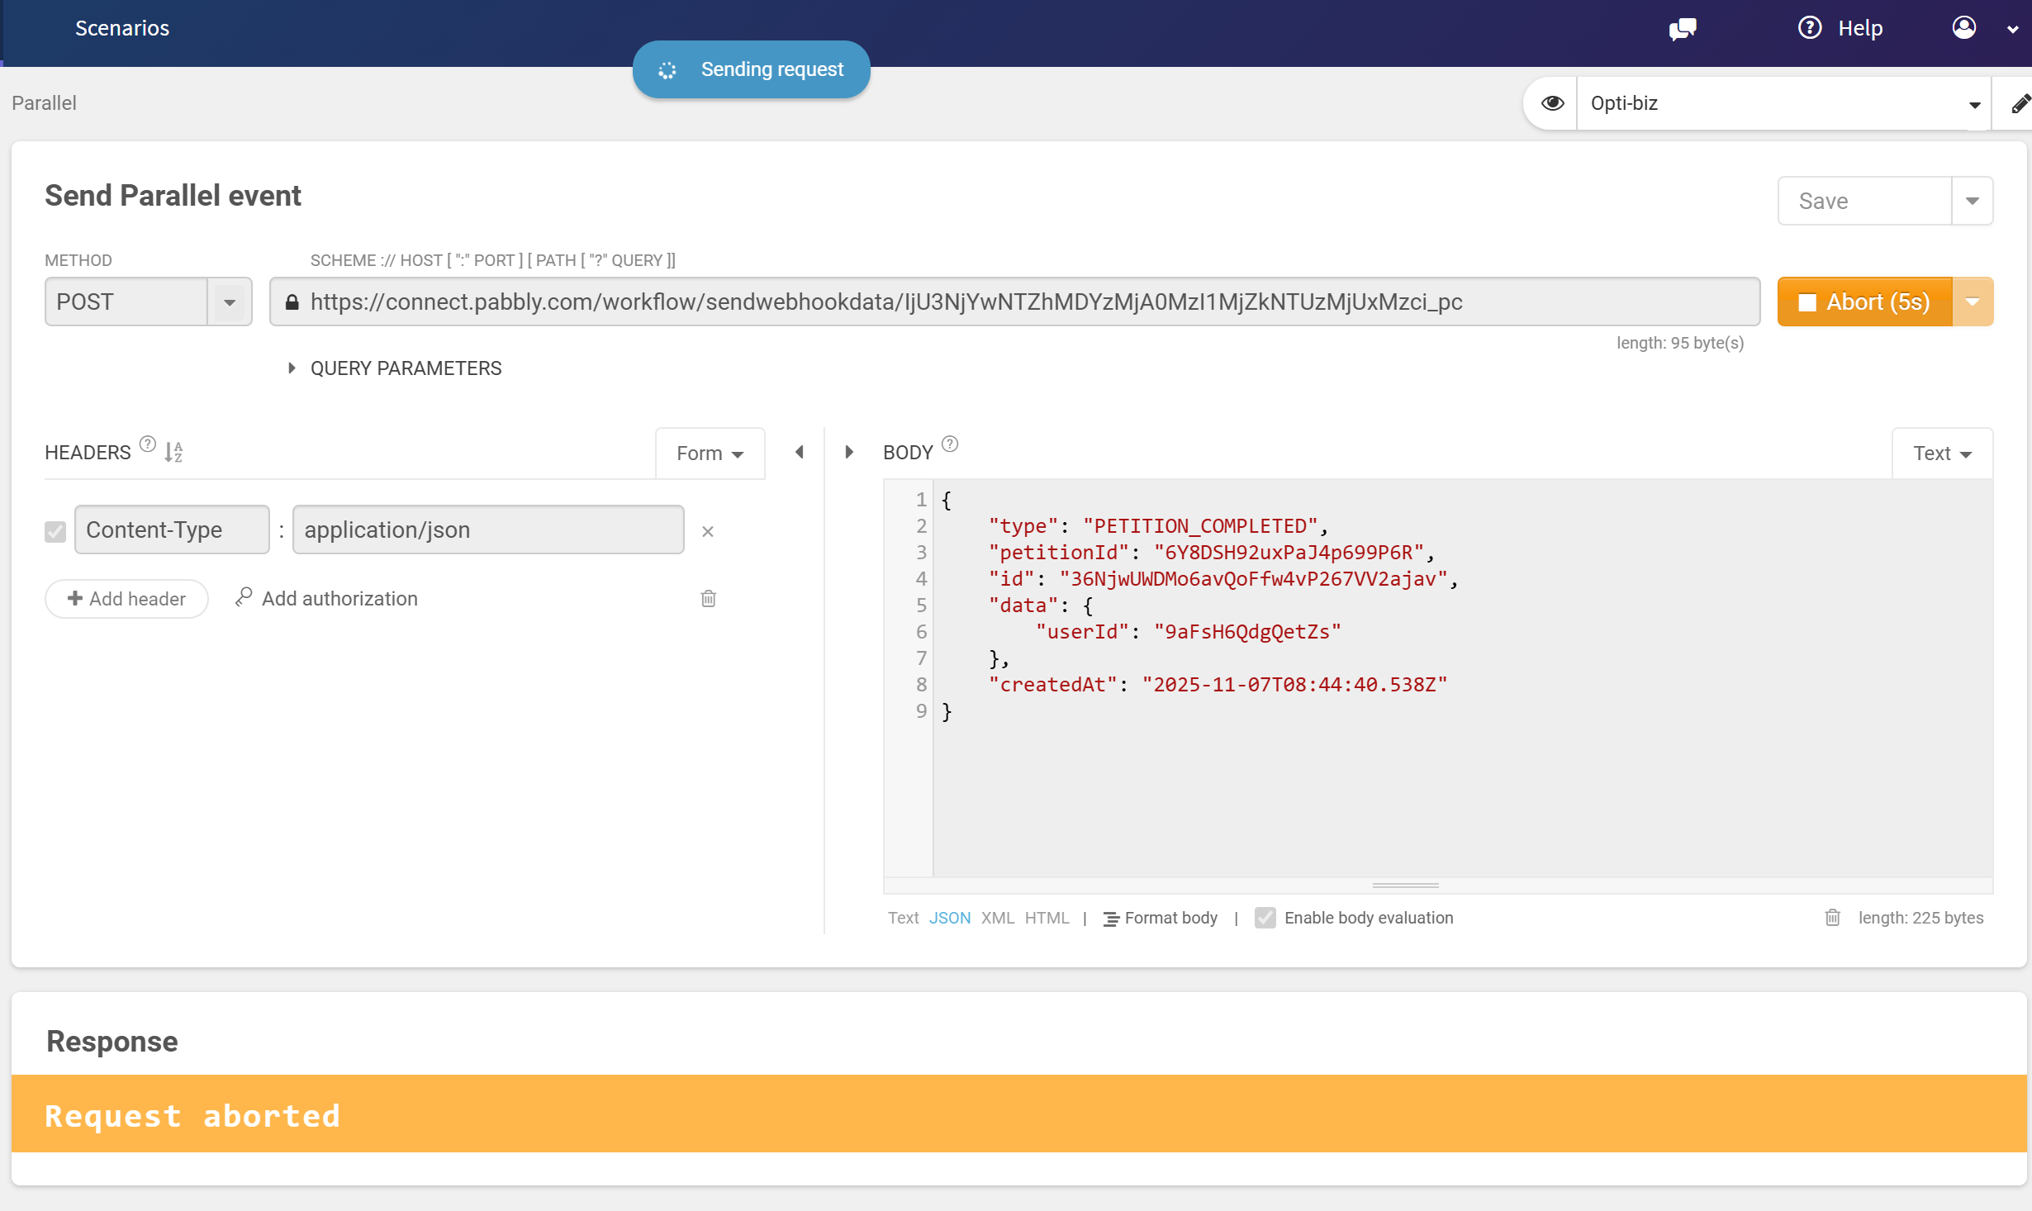
Task: Click the Abort request button
Action: 1864,302
